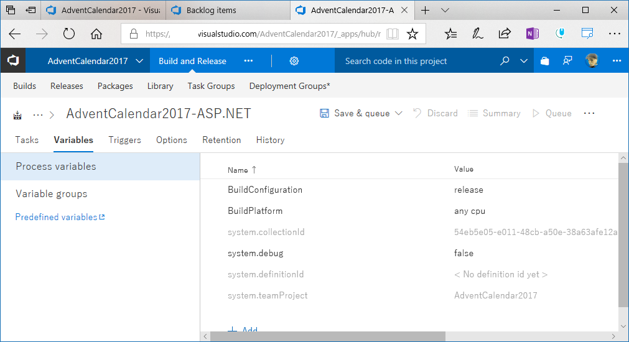Viewport: 629px width, 342px height.
Task: Switch to the Retention tab
Action: pyautogui.click(x=222, y=140)
